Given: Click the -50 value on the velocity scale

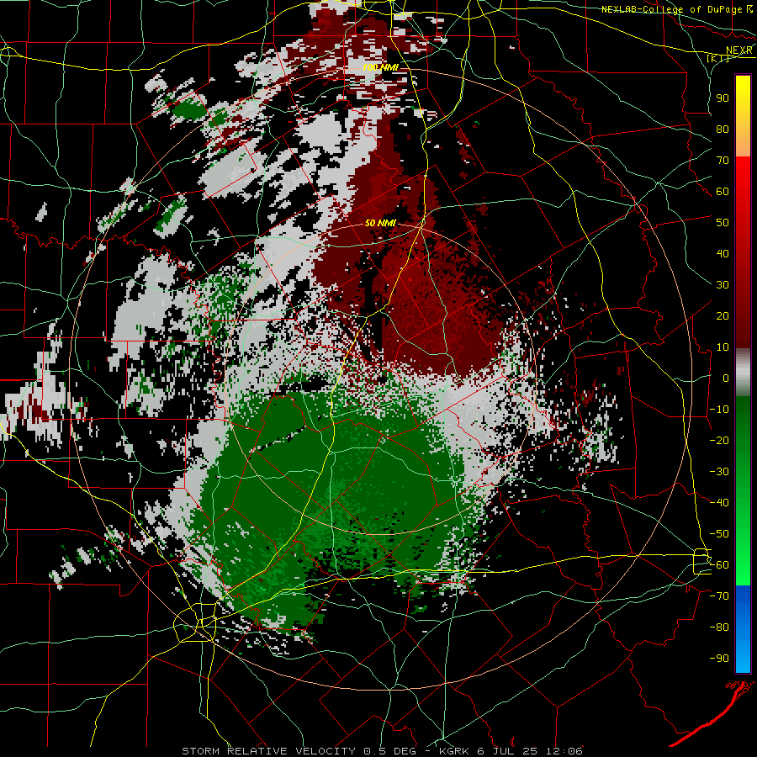Looking at the screenshot, I should [x=719, y=534].
